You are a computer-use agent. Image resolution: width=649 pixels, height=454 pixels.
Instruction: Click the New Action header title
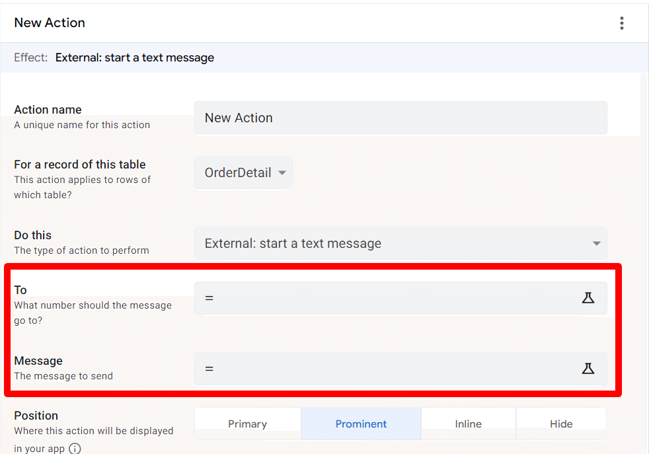pyautogui.click(x=50, y=22)
